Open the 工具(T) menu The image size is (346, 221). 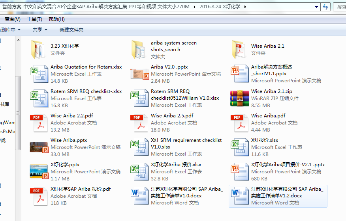[x=34, y=19]
